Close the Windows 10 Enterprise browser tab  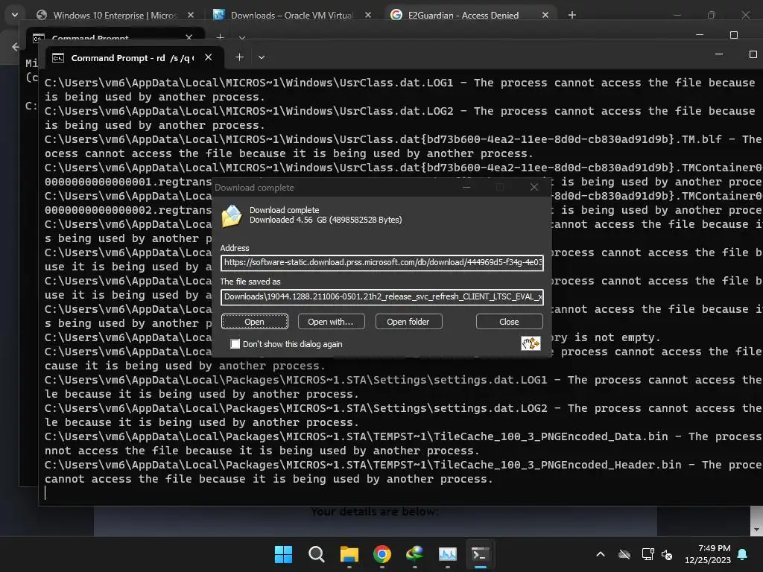(x=190, y=15)
